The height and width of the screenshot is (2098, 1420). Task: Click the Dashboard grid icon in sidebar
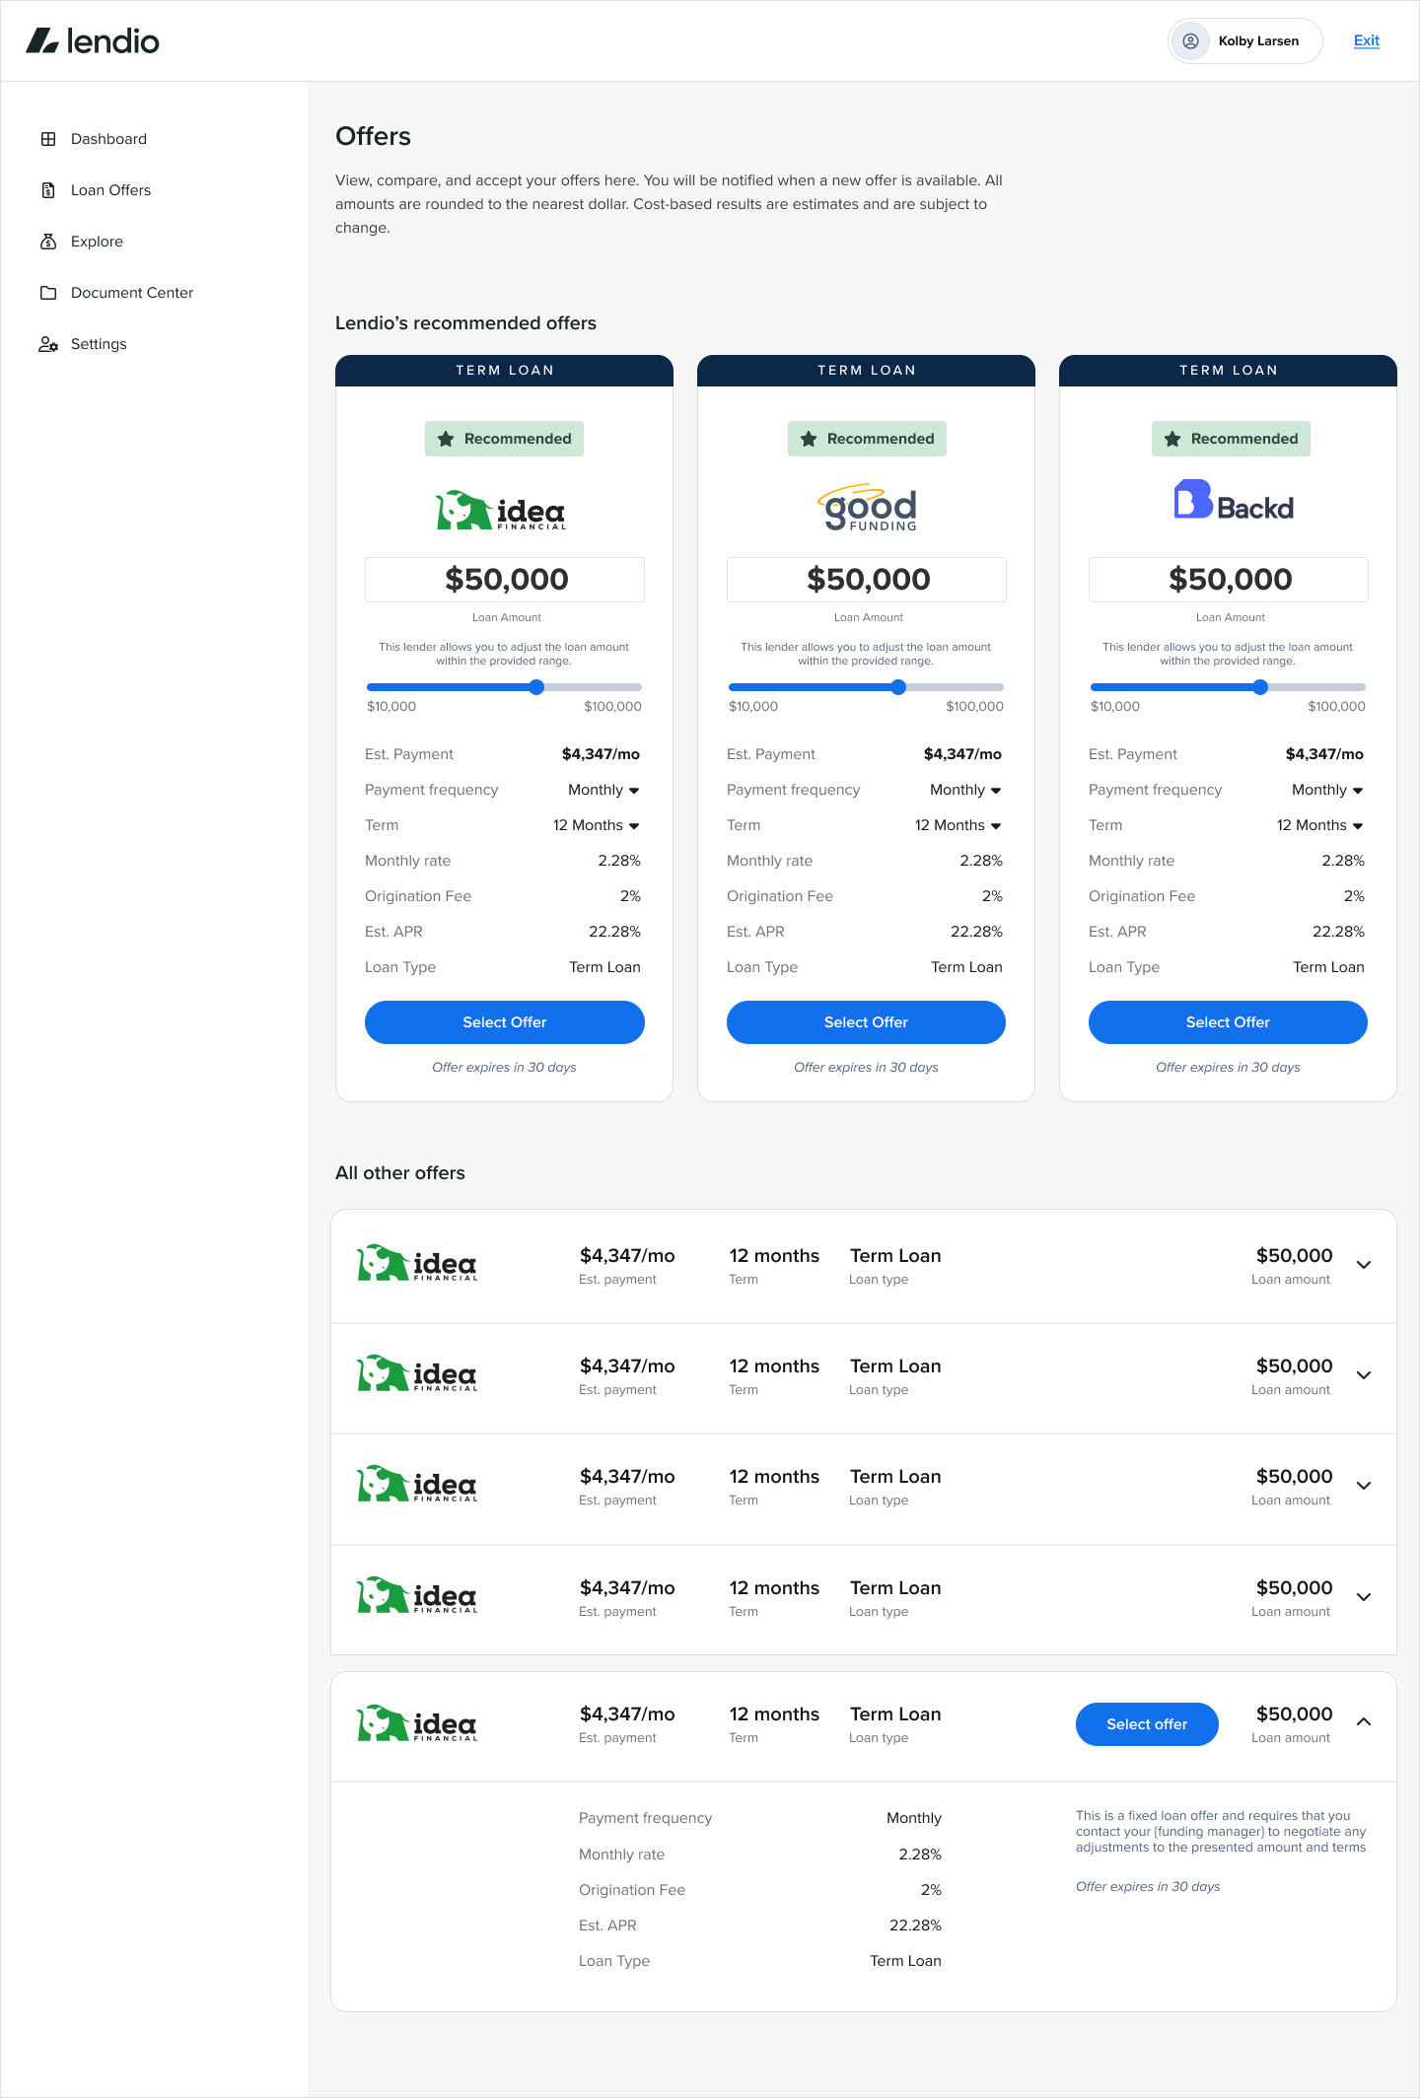[48, 139]
